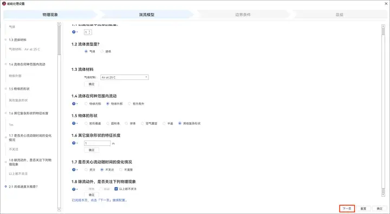Jump to 1.6 其它复杂形状的特征长度 in sidebar
Viewport: 390px width, 214px height.
coord(28,113)
